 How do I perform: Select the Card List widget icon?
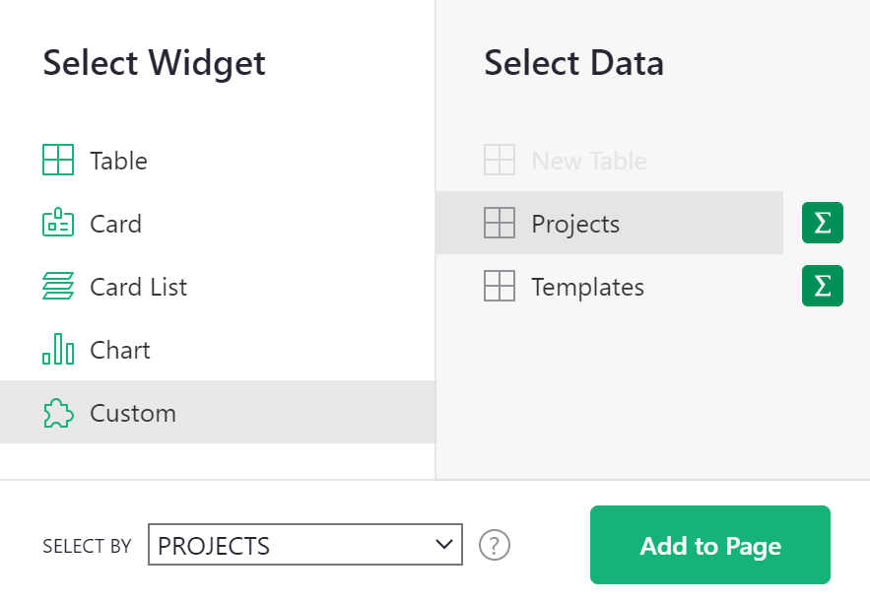click(x=58, y=286)
